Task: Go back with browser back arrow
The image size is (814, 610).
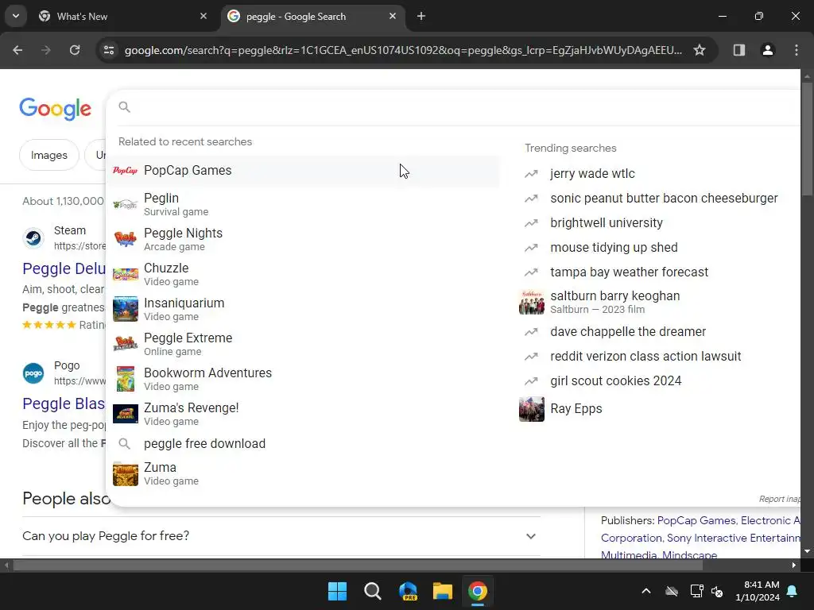Action: (x=17, y=50)
